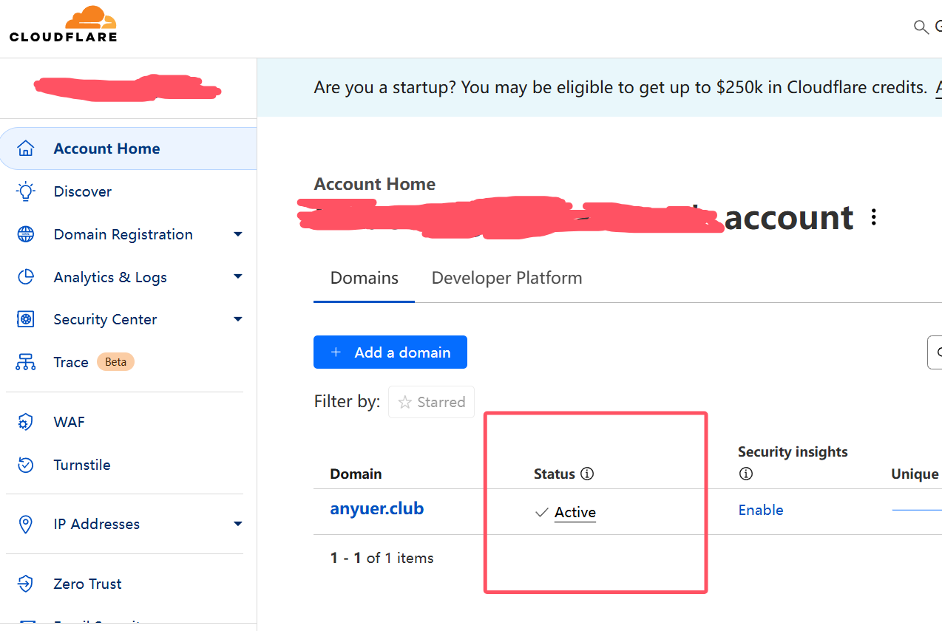
Task: Open the anyuer.club domain link
Action: tap(377, 509)
